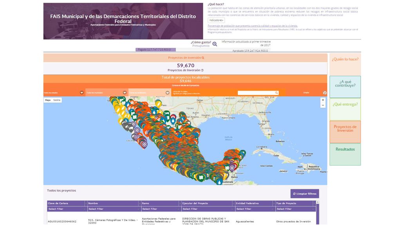Open Ramo column Select Filter
The height and width of the screenshot is (225, 401).
(x=161, y=209)
